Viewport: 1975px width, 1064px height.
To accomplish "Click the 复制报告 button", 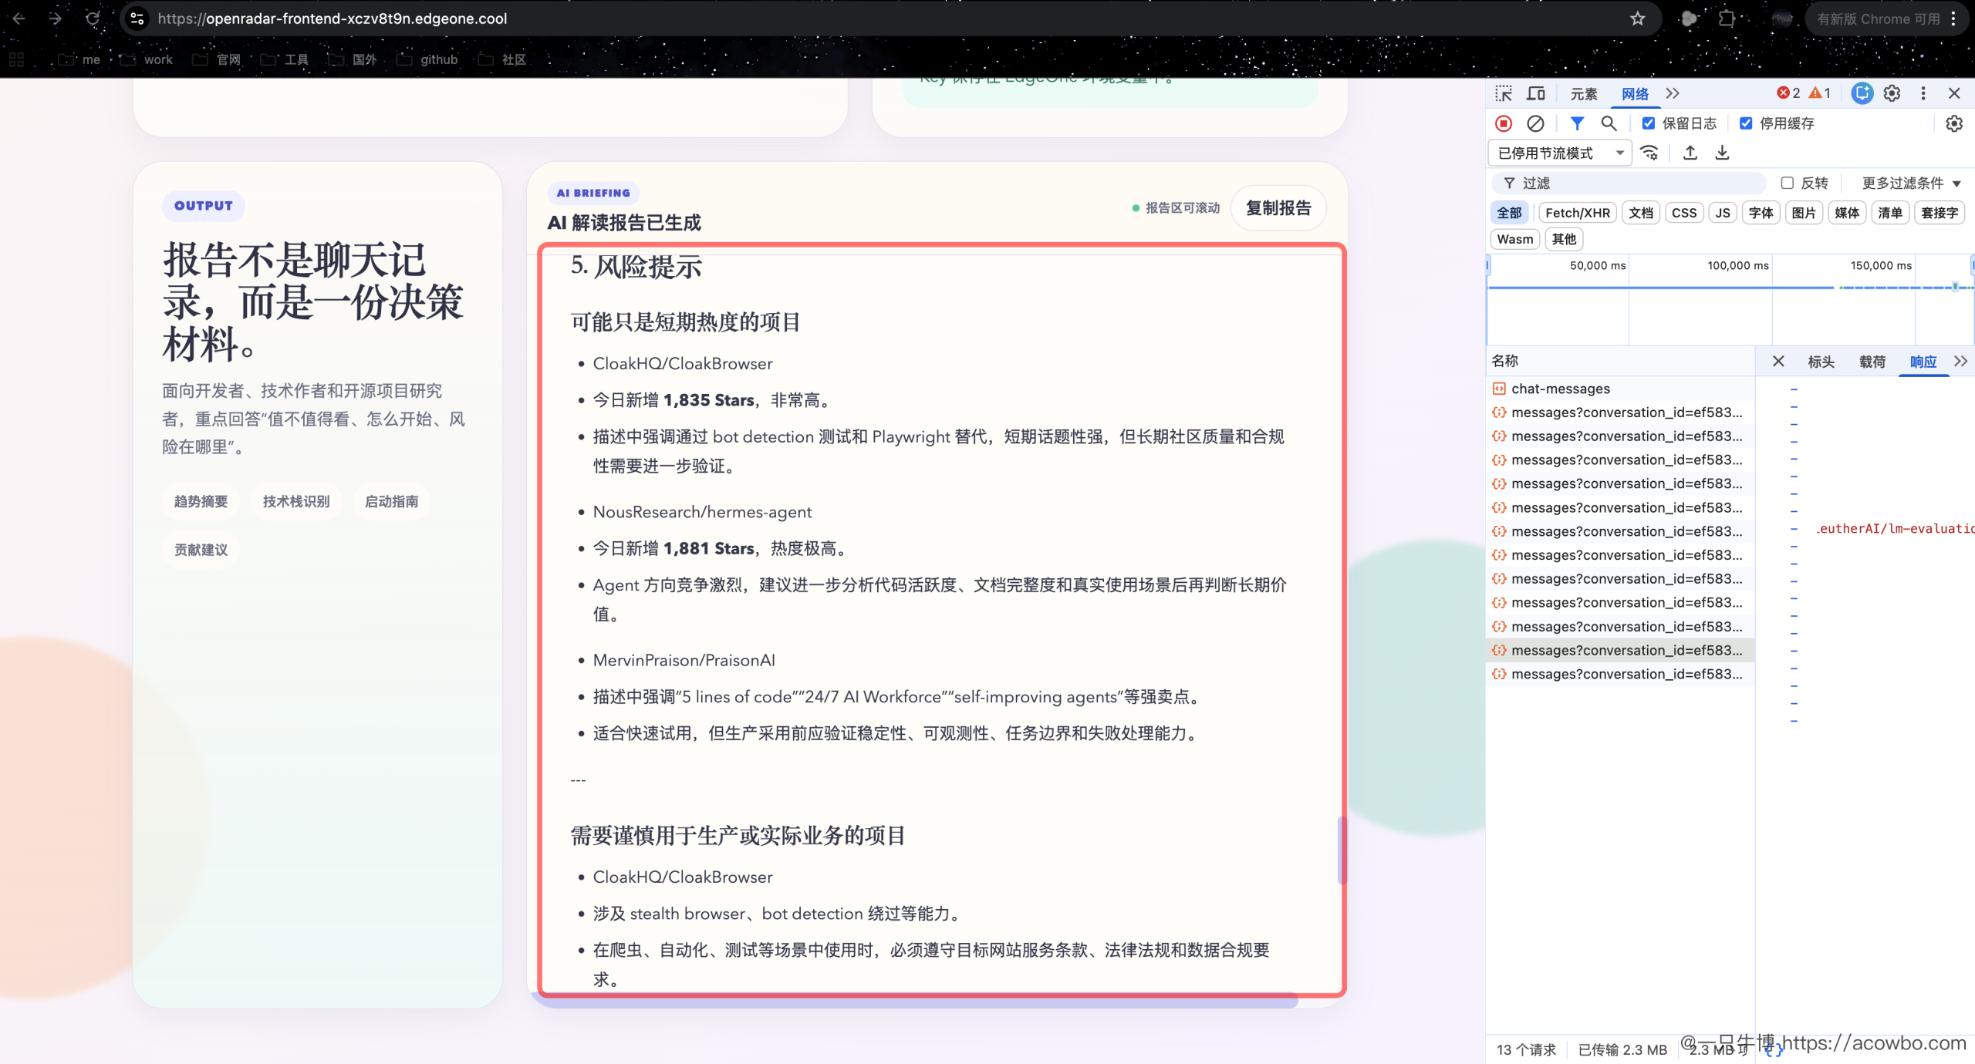I will click(1278, 208).
